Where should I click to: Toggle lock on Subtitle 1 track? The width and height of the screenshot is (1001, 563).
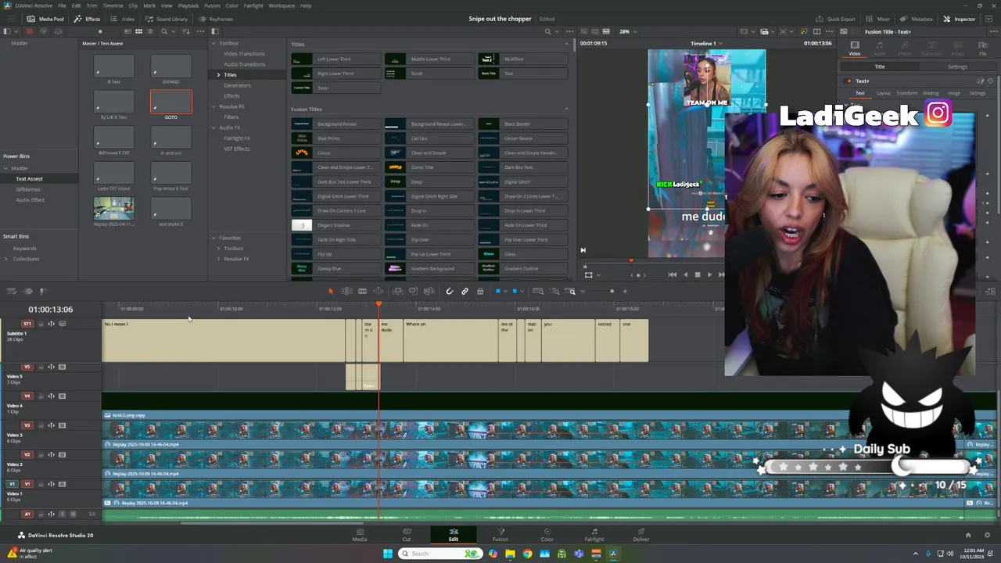(41, 324)
